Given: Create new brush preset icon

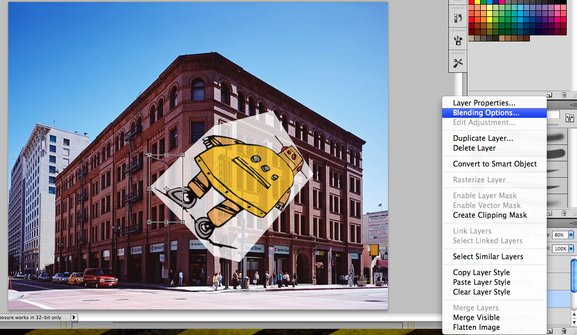Looking at the screenshot, I should [549, 213].
